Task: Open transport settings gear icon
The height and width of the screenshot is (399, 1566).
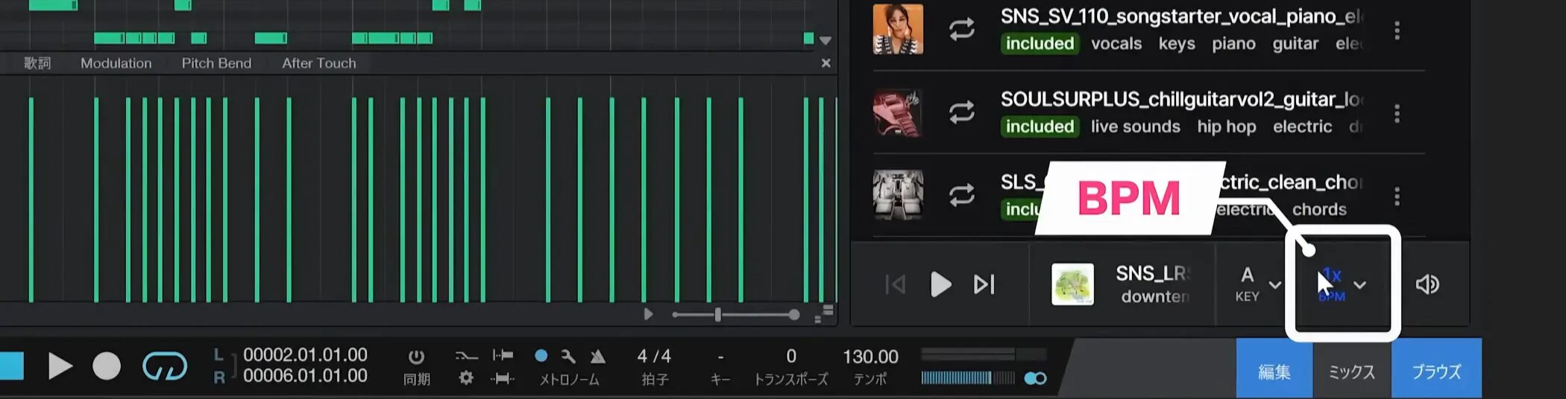Action: tap(466, 378)
